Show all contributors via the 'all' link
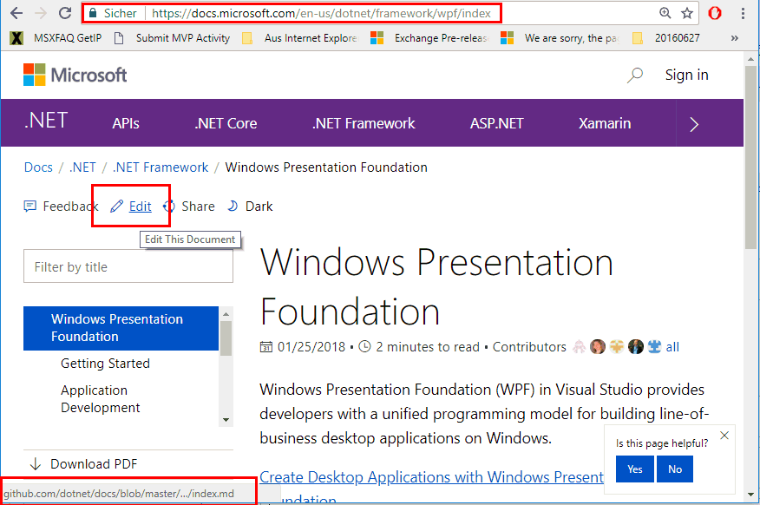Image resolution: width=760 pixels, height=505 pixels. tap(672, 347)
